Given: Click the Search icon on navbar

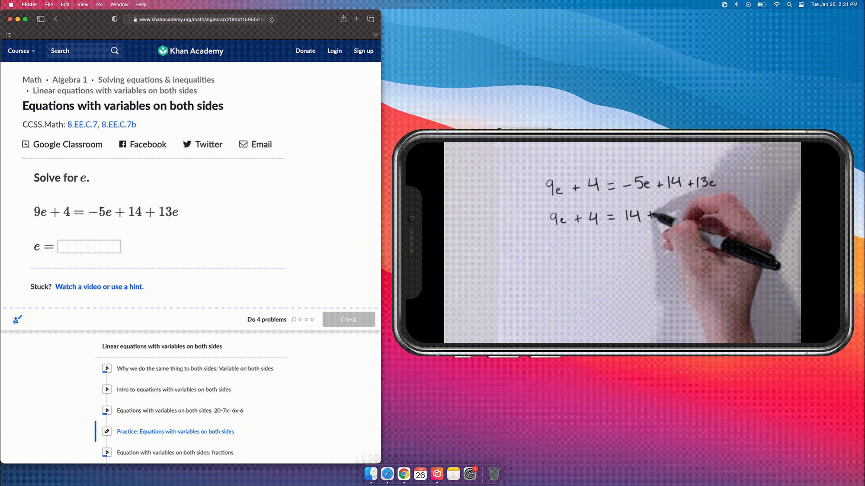Looking at the screenshot, I should click(x=114, y=51).
